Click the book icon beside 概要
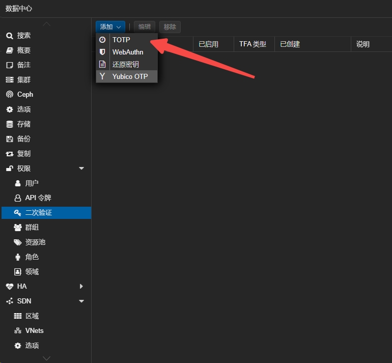This screenshot has height=363, width=392. click(10, 50)
